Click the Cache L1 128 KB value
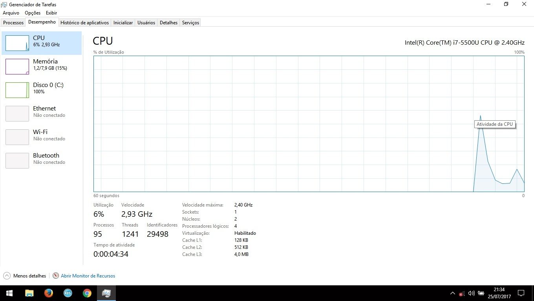The height and width of the screenshot is (301, 534). click(241, 240)
